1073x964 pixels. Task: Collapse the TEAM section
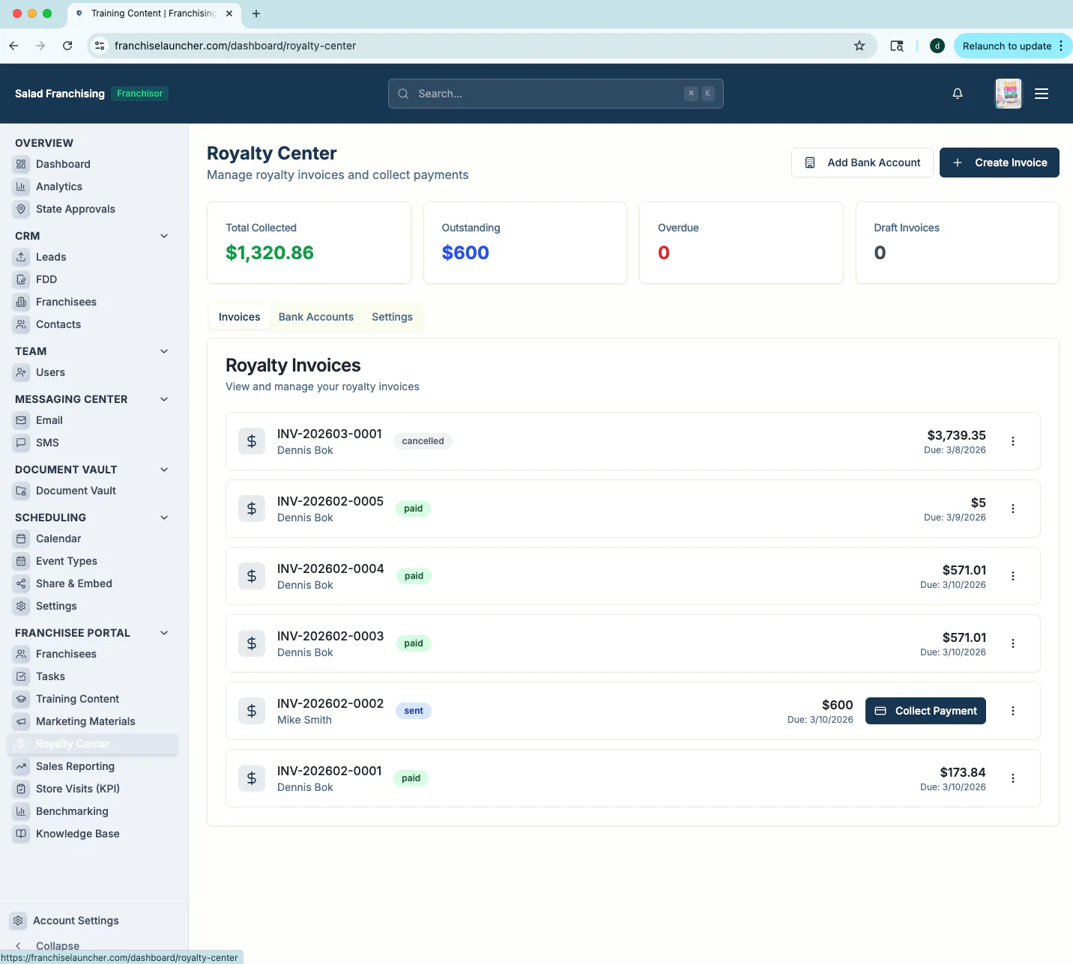164,351
